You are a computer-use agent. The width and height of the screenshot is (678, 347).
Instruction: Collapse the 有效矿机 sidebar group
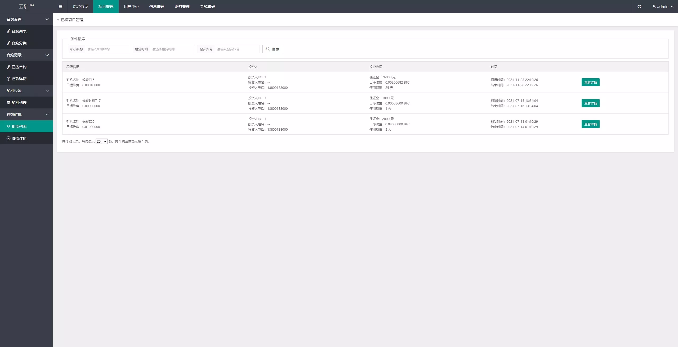47,115
